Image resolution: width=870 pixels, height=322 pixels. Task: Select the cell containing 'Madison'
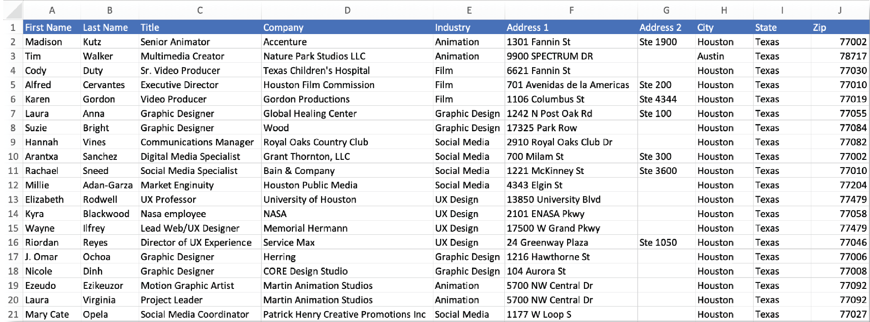pyautogui.click(x=52, y=42)
